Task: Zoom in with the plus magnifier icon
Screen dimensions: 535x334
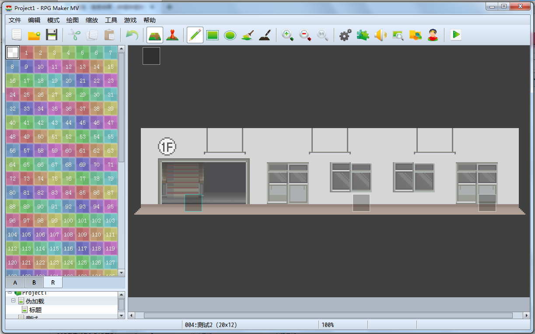Action: tap(288, 35)
